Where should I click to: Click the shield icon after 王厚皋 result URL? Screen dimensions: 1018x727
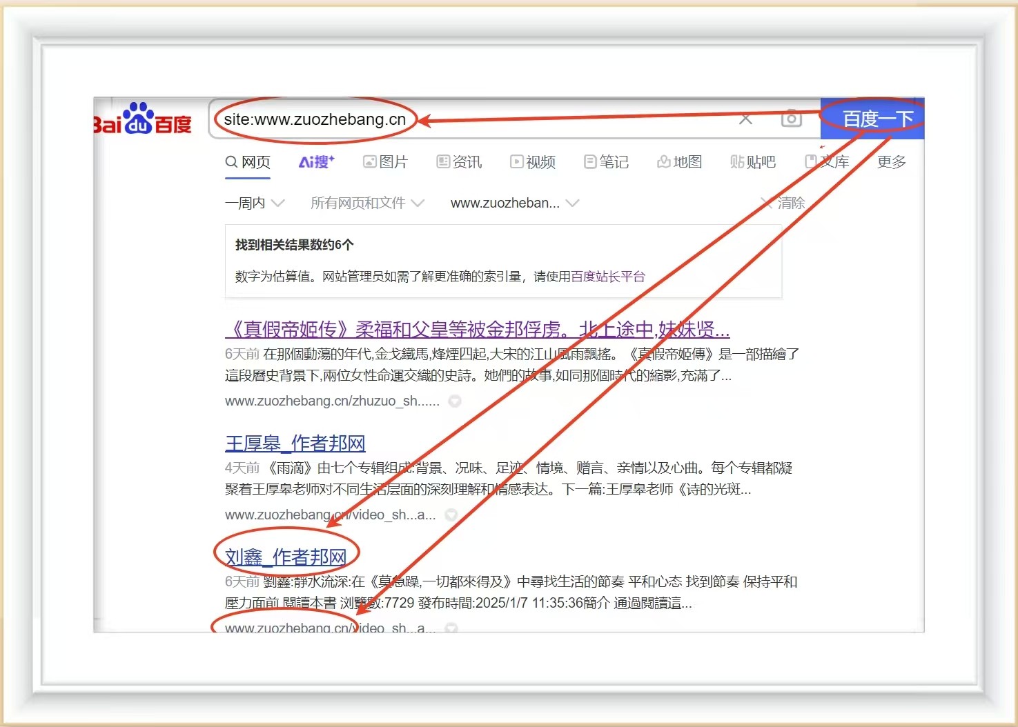click(451, 515)
